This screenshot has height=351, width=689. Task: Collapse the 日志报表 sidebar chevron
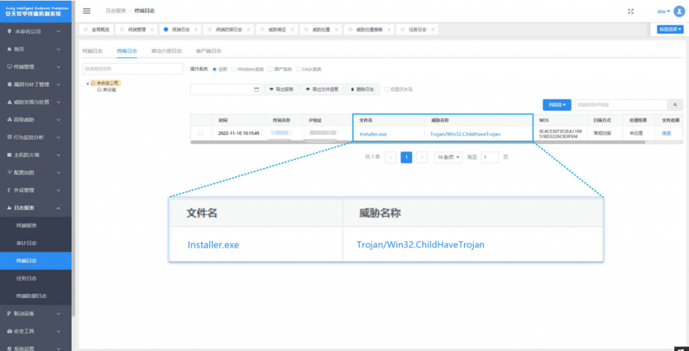(59, 208)
